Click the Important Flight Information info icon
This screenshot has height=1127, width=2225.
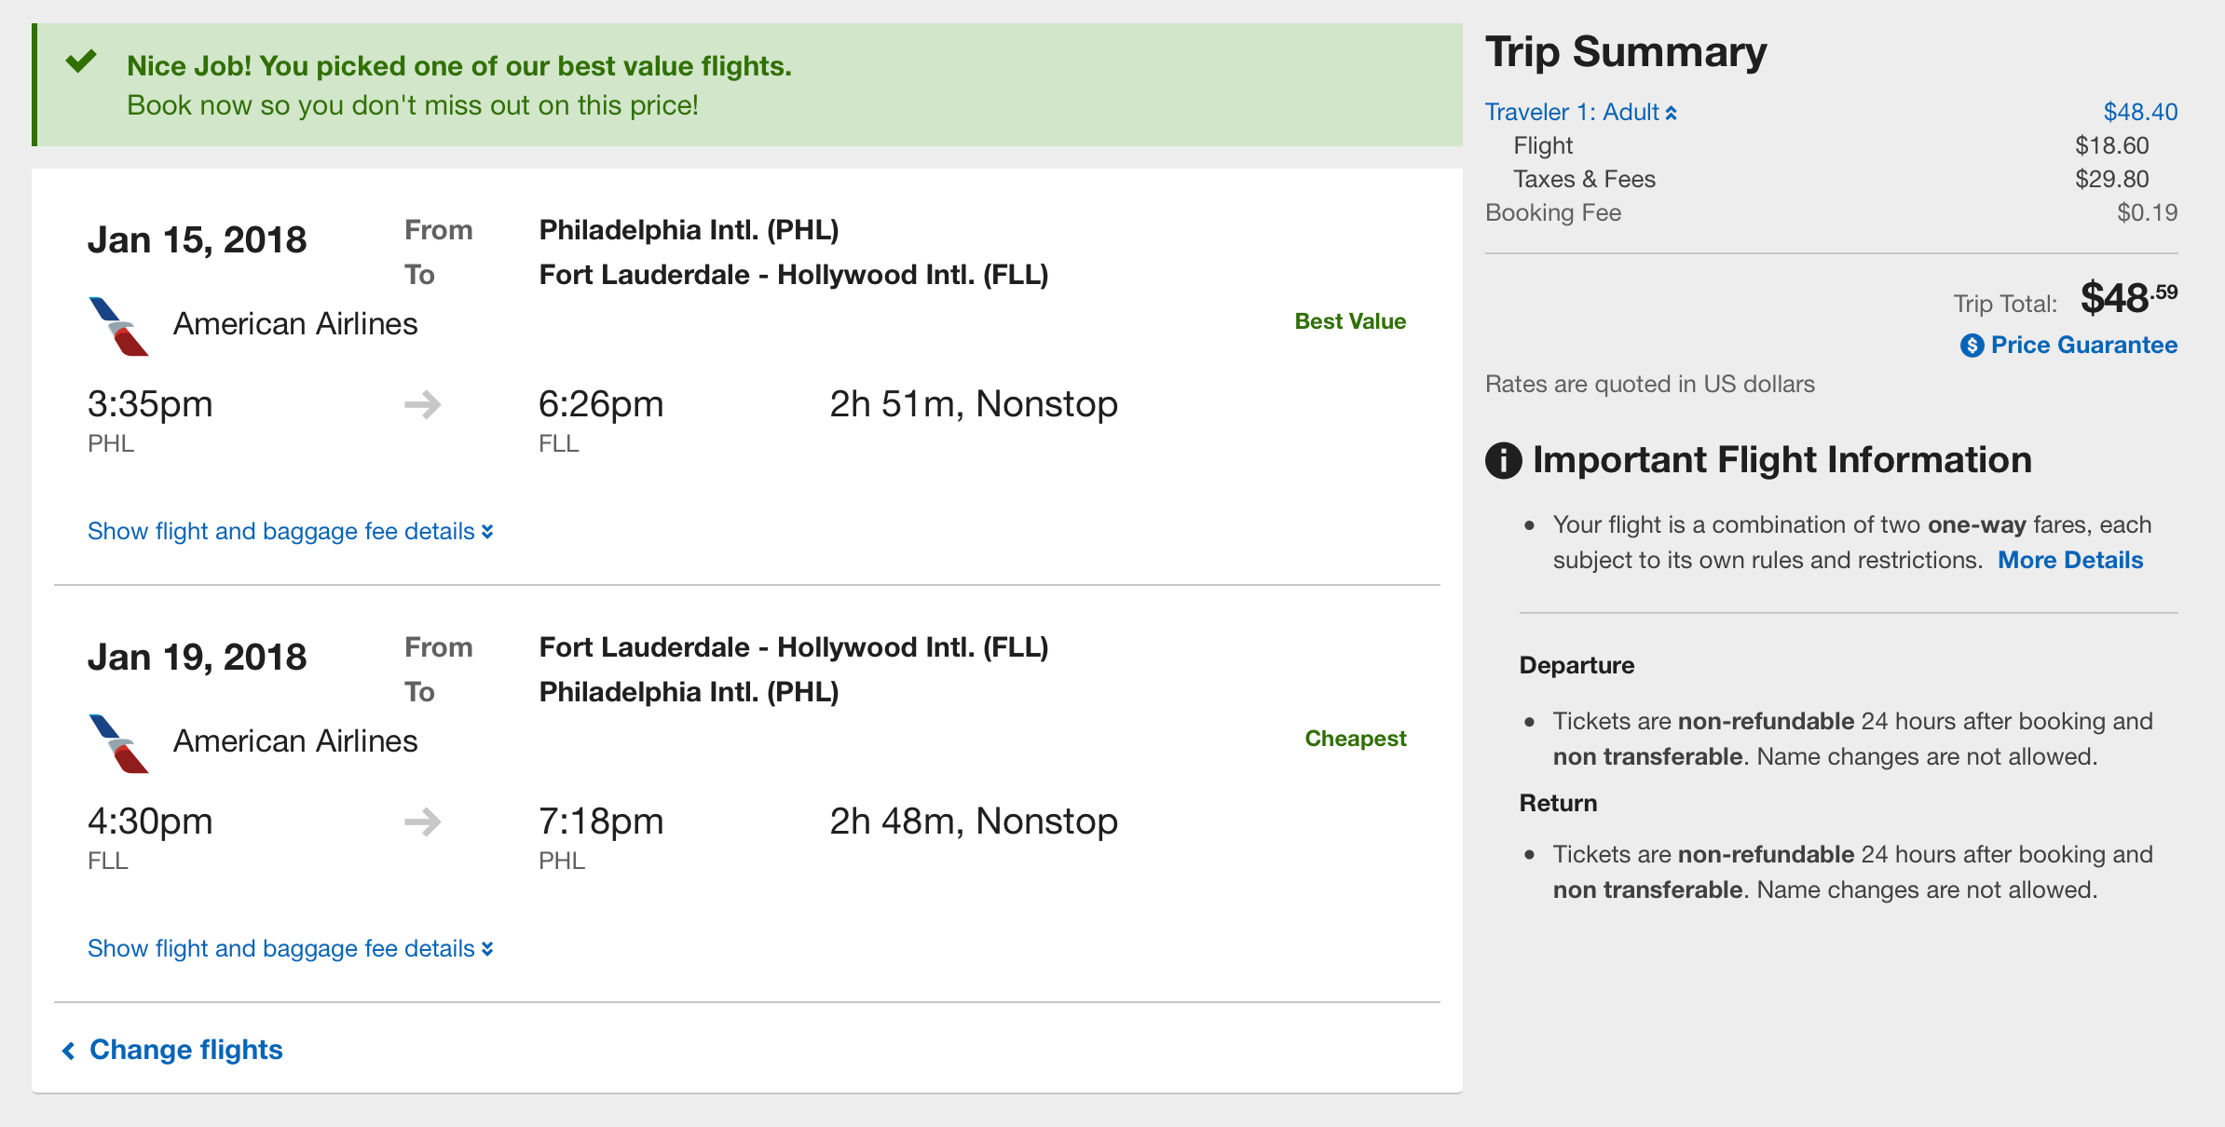[x=1503, y=460]
